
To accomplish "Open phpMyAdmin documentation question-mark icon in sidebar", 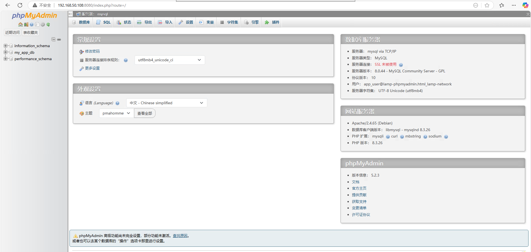I will tap(32, 24).
